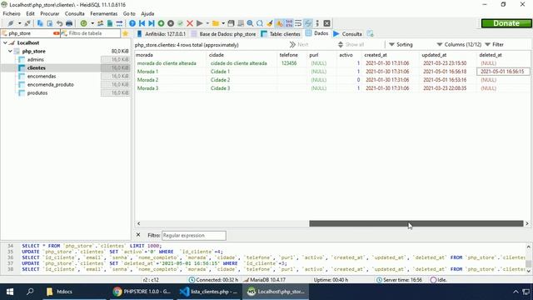Click the copy icon in the toolbar
The width and height of the screenshot is (533, 300).
[x=40, y=23]
